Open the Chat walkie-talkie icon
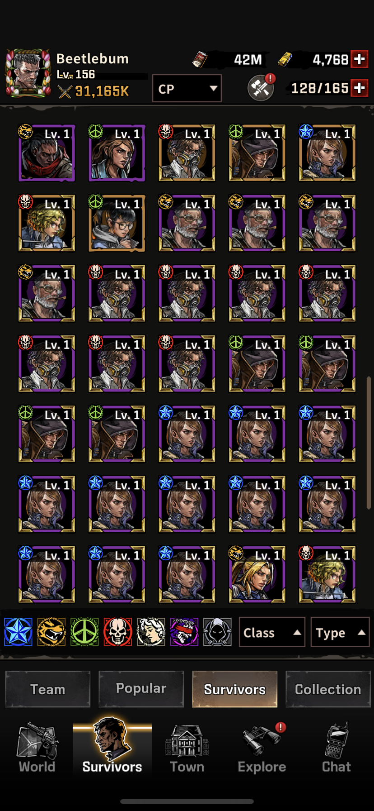The image size is (374, 811). [337, 748]
